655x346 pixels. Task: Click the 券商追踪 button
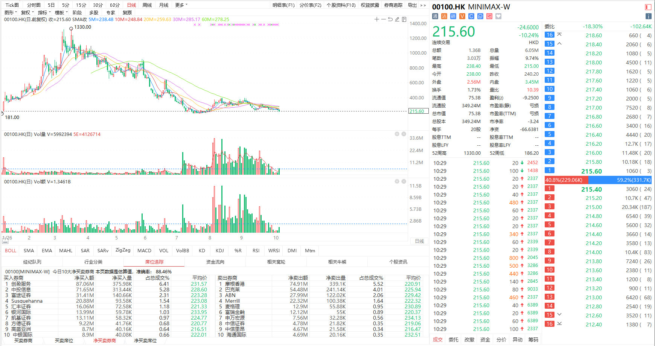pyautogui.click(x=393, y=5)
